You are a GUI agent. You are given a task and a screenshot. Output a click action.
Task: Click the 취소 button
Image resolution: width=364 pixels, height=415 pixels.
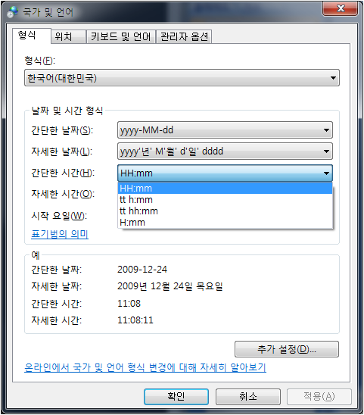[248, 397]
